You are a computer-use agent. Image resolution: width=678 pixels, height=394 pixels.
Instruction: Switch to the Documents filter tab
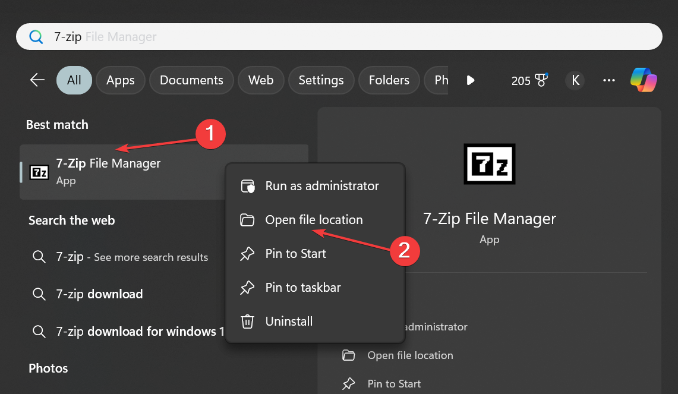pyautogui.click(x=191, y=80)
